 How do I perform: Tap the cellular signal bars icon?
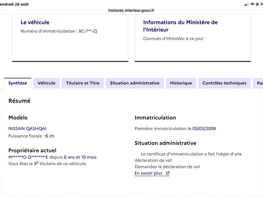coord(247,5)
